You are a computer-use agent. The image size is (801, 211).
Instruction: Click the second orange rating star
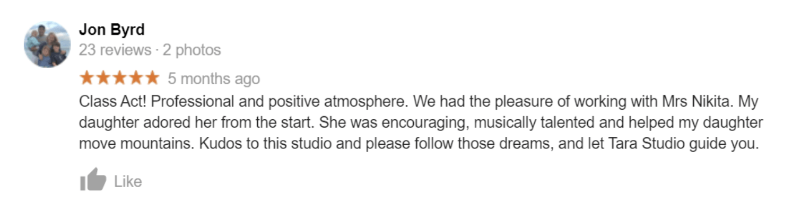click(x=103, y=78)
